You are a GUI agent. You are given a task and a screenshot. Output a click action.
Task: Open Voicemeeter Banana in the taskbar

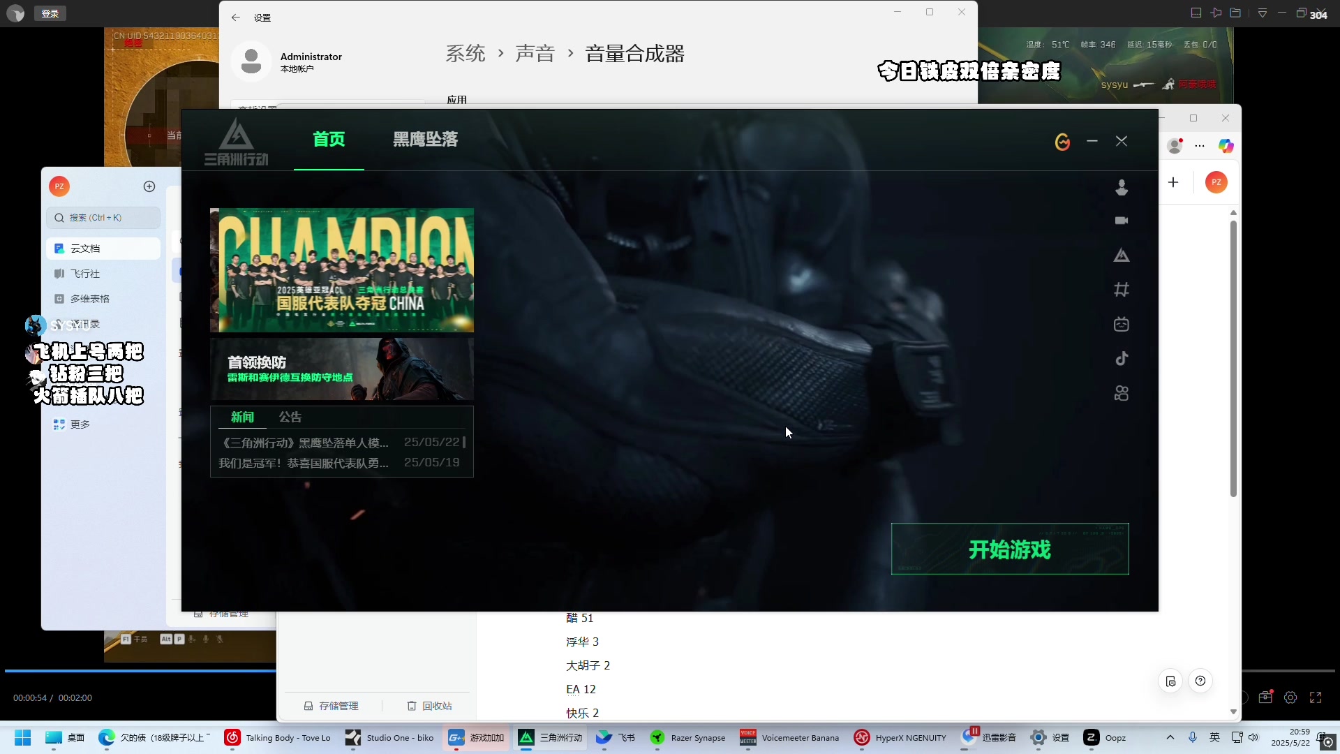(x=789, y=738)
